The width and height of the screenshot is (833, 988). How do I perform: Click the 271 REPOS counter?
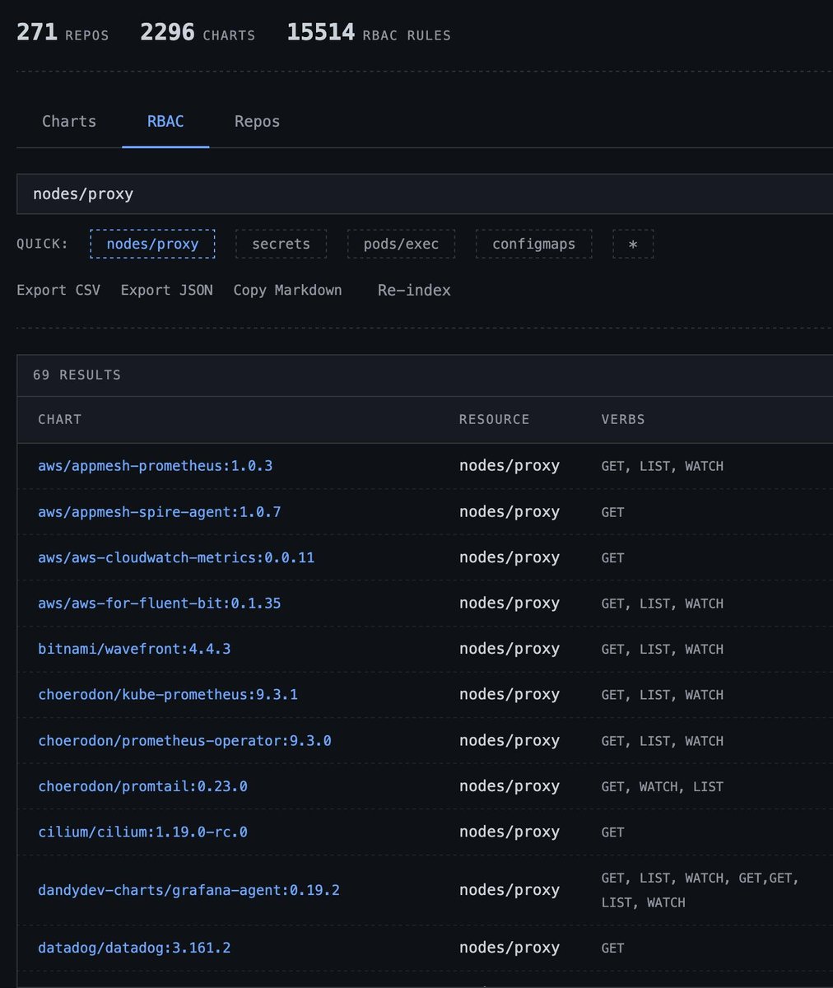pos(63,33)
